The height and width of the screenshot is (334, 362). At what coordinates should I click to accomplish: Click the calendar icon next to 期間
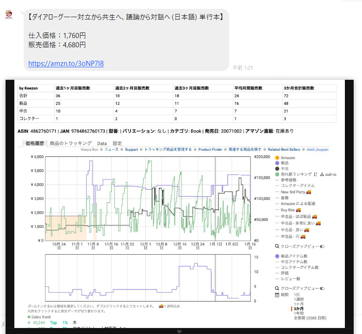(x=277, y=295)
